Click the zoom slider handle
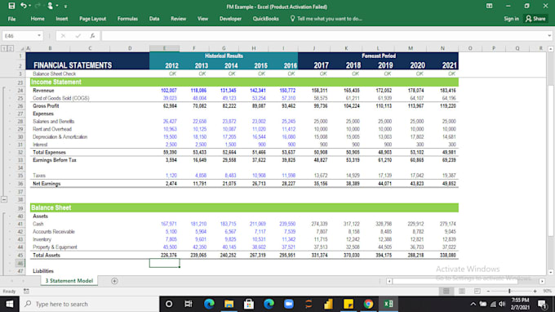This screenshot has width=555, height=312. pos(509,291)
